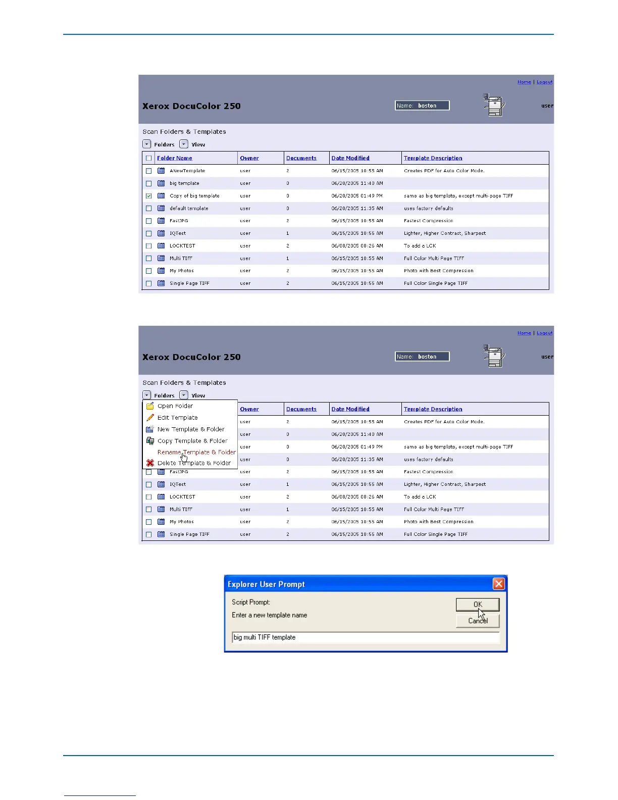This screenshot has width=618, height=800.
Task: Choose Open Folder from the Folders menu
Action: coord(175,406)
